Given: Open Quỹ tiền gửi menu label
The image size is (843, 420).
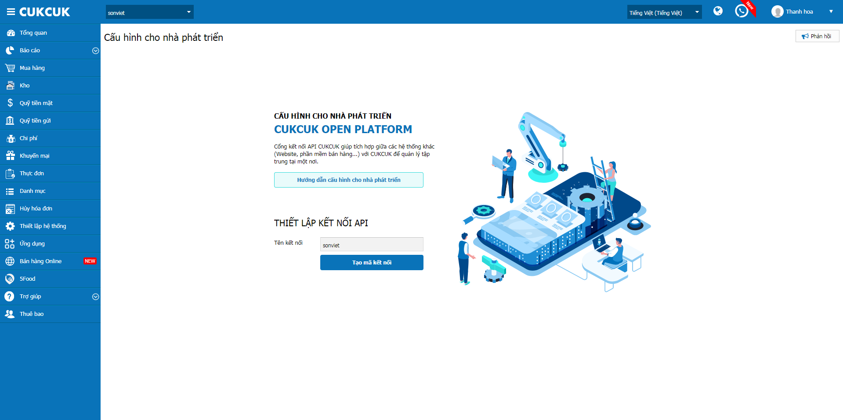Looking at the screenshot, I should (35, 121).
